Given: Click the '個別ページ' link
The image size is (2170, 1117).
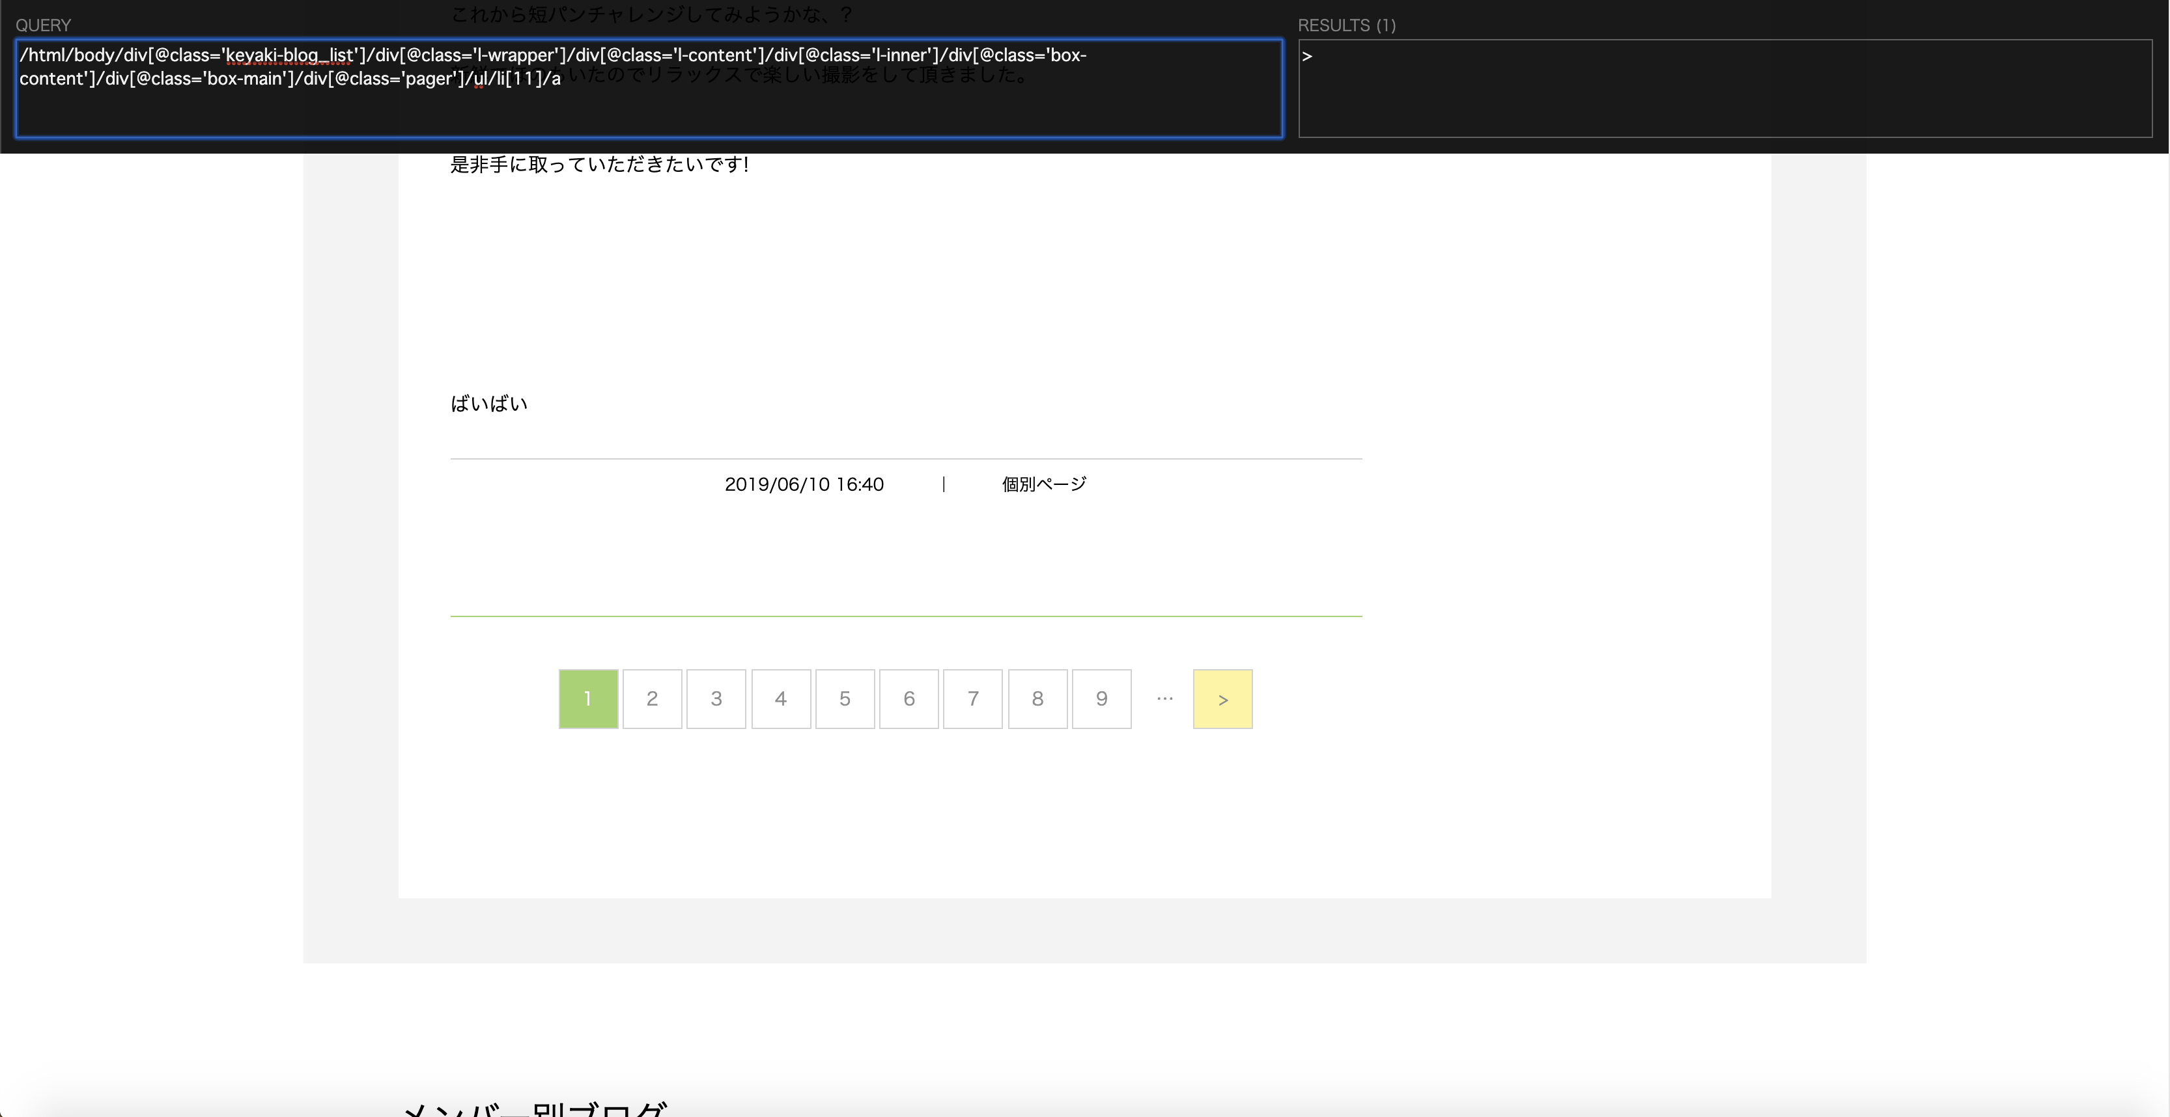Looking at the screenshot, I should tap(1041, 483).
